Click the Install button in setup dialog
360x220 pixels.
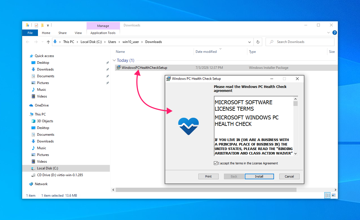pyautogui.click(x=259, y=176)
